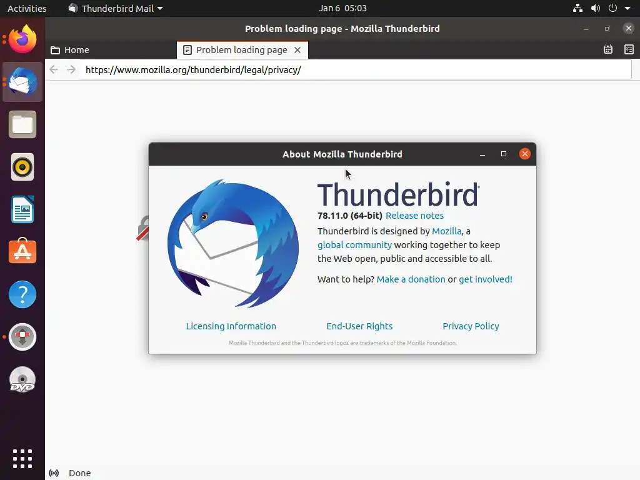Expand the system menu arrow in top bar
The width and height of the screenshot is (640, 480).
627,8
